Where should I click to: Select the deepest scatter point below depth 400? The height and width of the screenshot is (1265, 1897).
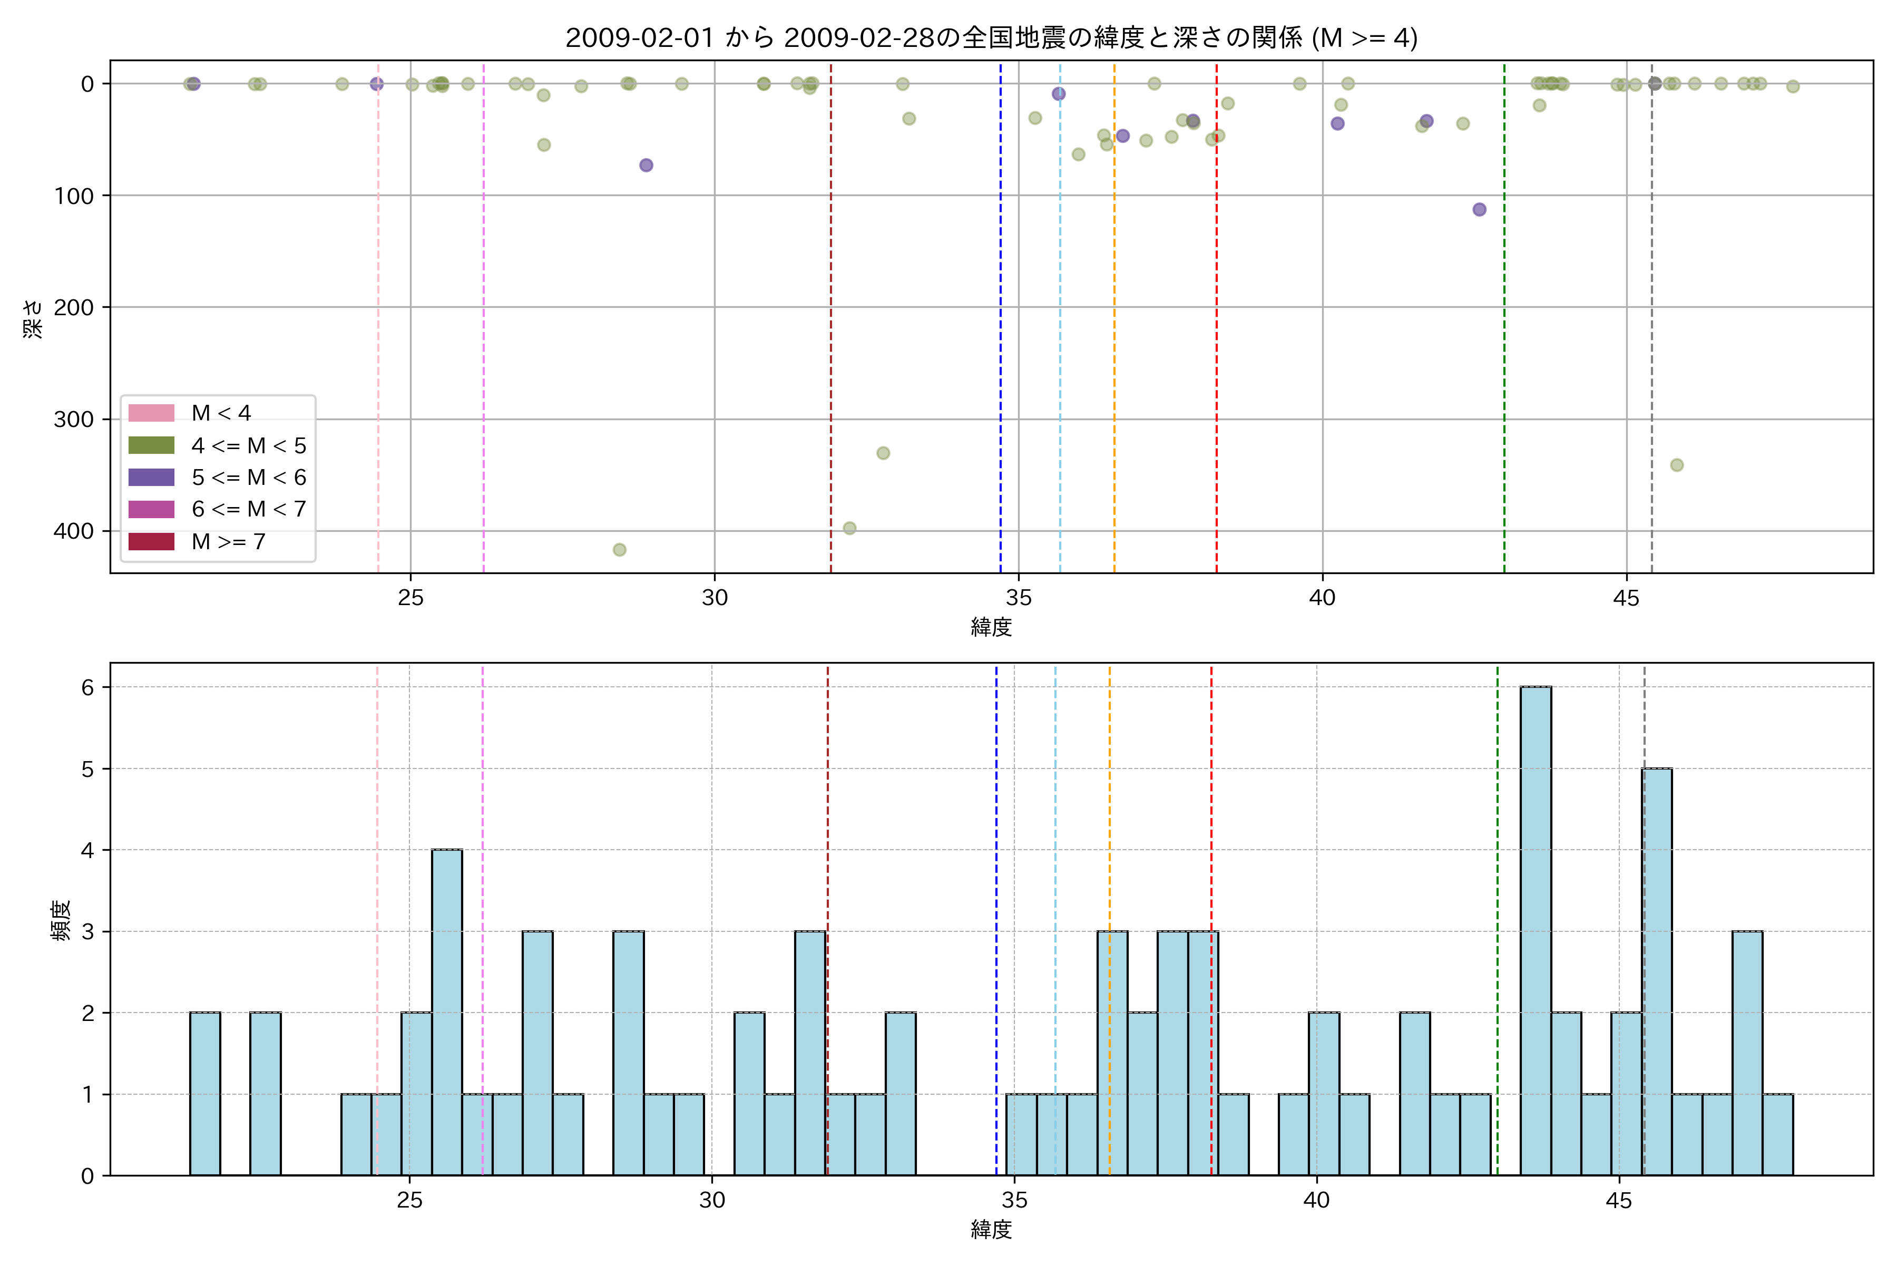tap(620, 549)
